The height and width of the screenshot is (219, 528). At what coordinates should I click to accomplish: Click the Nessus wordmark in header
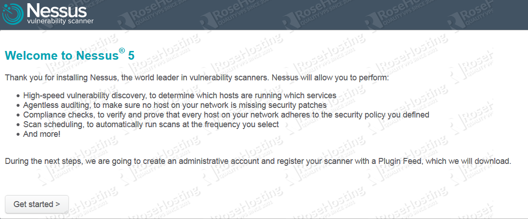(56, 11)
